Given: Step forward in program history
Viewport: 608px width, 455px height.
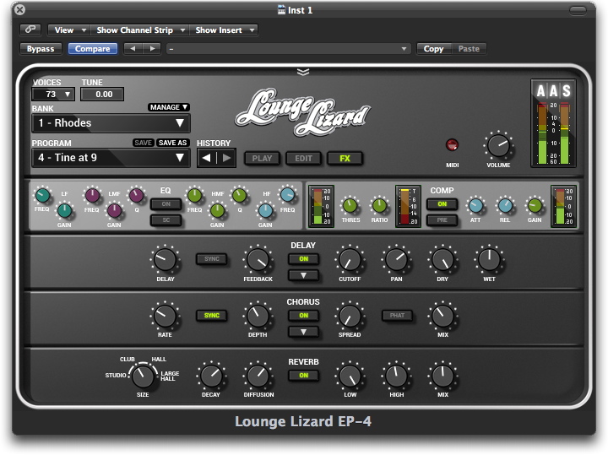Looking at the screenshot, I should (226, 158).
